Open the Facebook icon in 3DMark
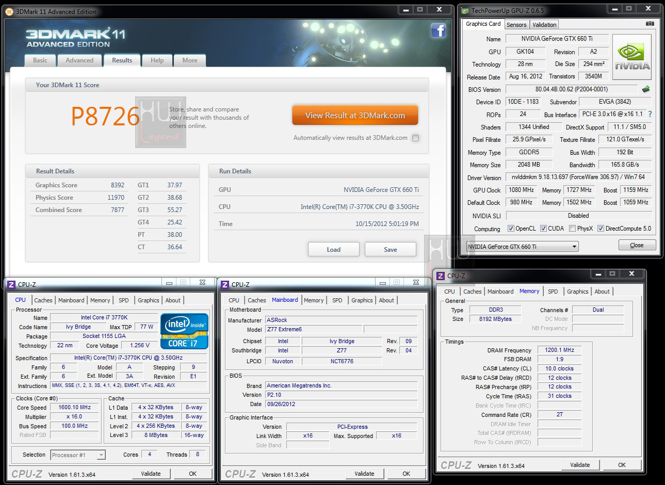 pyautogui.click(x=439, y=30)
